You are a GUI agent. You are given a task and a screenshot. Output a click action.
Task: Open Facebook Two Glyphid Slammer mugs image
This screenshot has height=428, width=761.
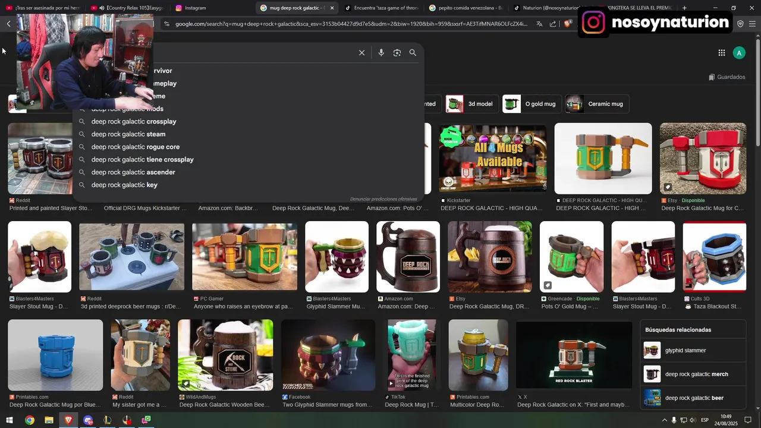pos(328,355)
